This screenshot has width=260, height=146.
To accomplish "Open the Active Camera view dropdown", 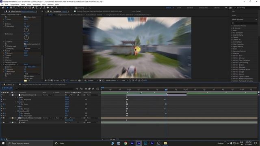I will [112, 80].
